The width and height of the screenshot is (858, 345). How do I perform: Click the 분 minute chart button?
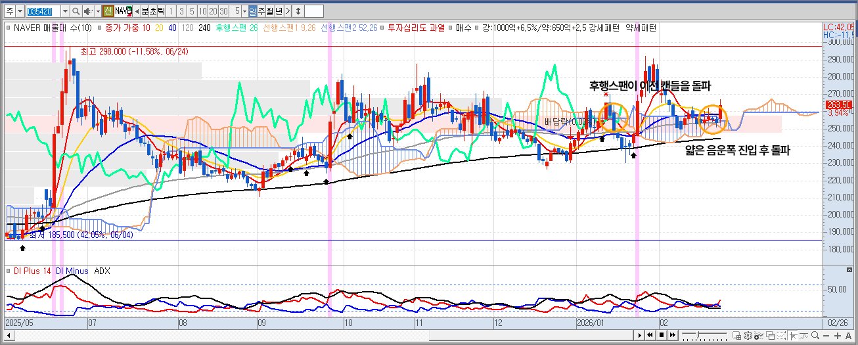tap(145, 11)
